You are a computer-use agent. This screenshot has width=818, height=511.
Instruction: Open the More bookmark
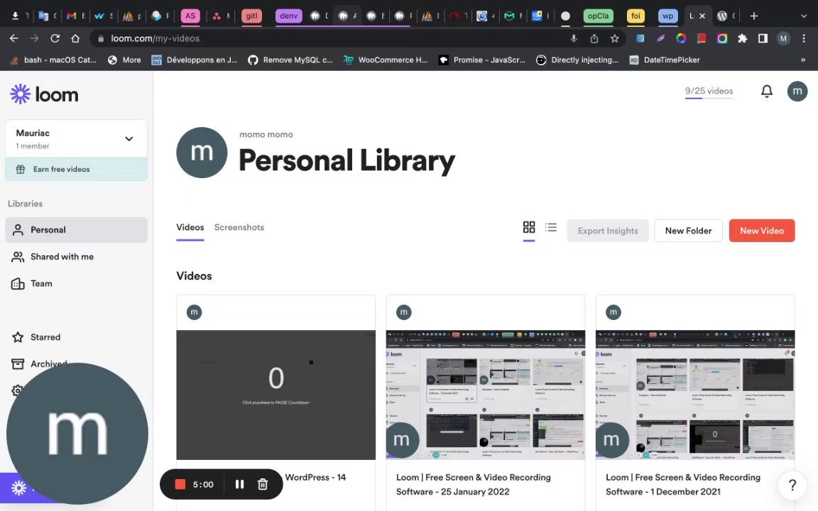(x=124, y=60)
